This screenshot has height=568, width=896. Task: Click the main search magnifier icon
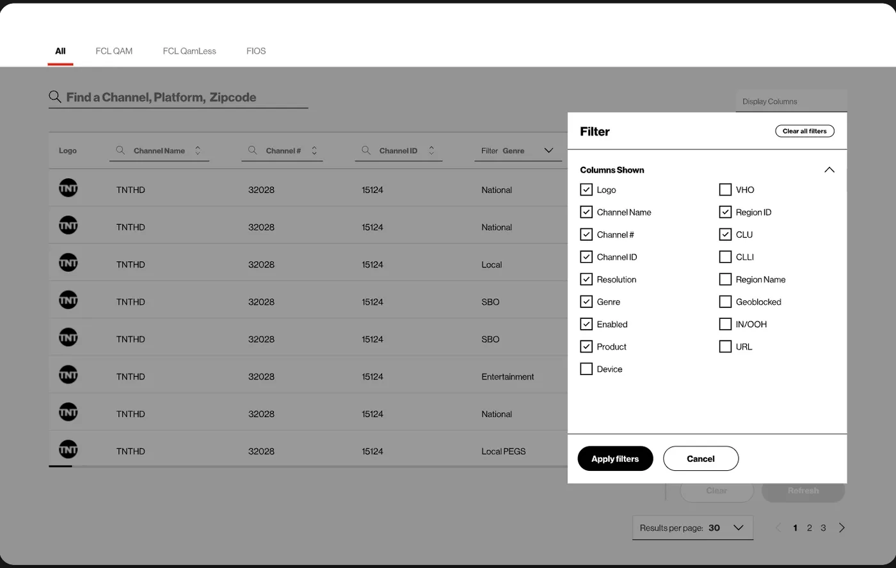tap(55, 97)
